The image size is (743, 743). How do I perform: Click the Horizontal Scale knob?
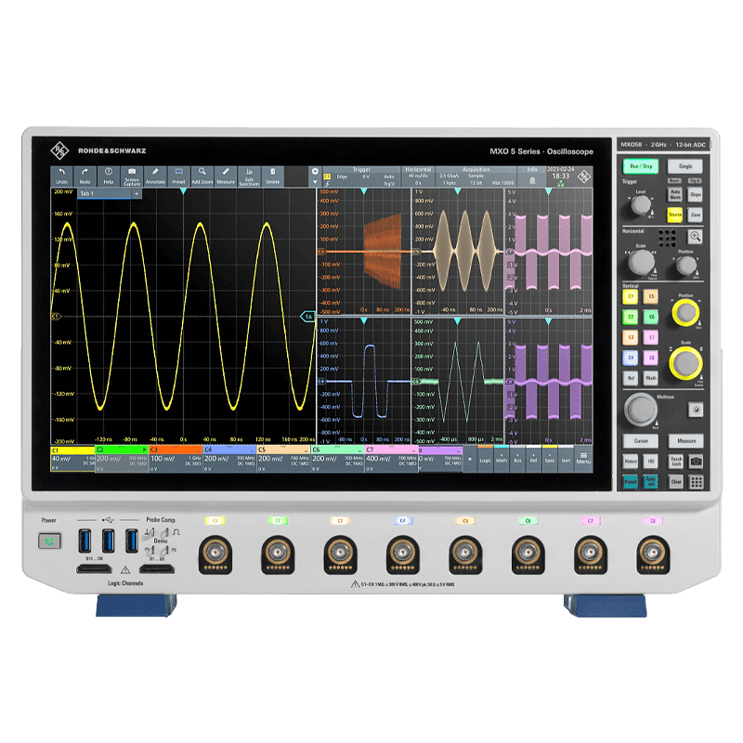(x=640, y=263)
